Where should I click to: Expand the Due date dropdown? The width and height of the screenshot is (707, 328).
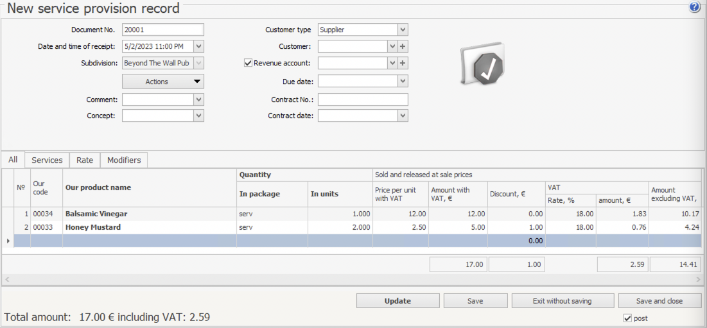coord(402,82)
